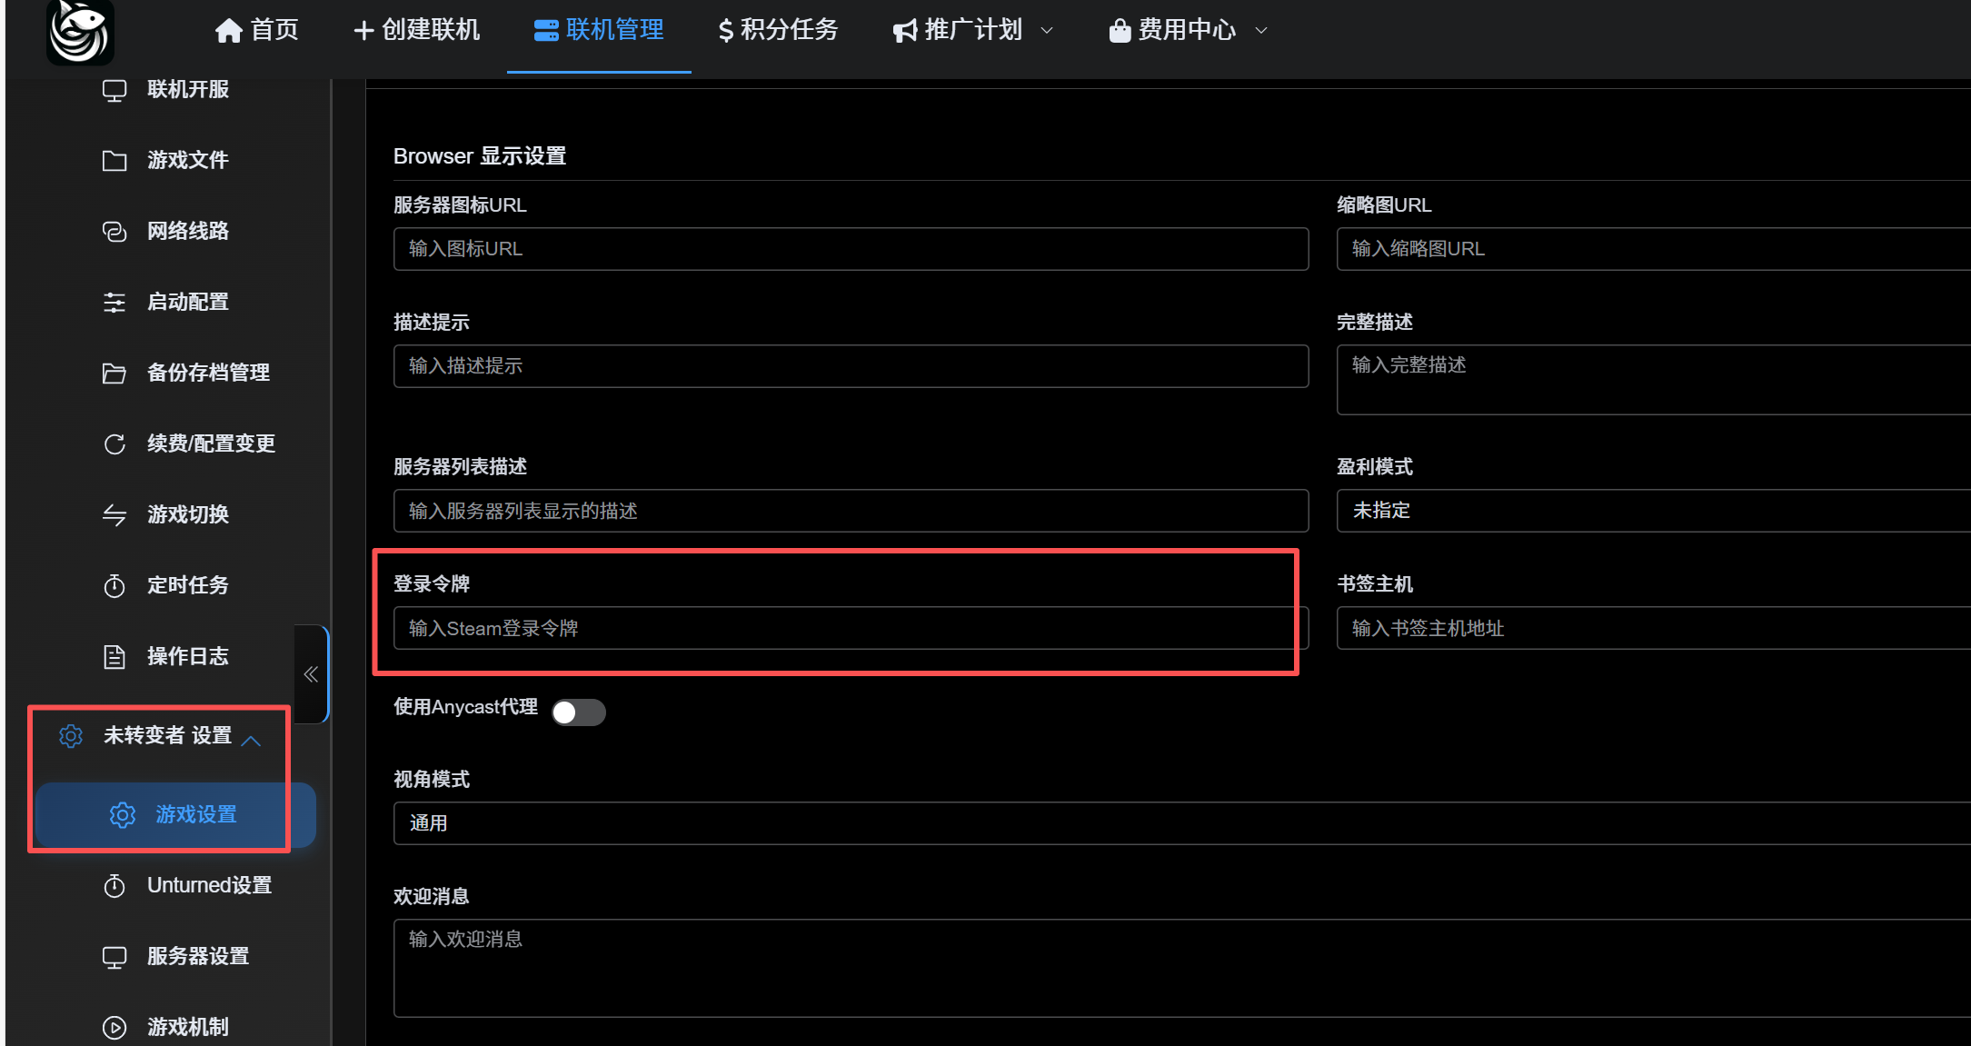Collapse sidebar with double-arrow handle
The image size is (1971, 1046).
click(x=311, y=674)
